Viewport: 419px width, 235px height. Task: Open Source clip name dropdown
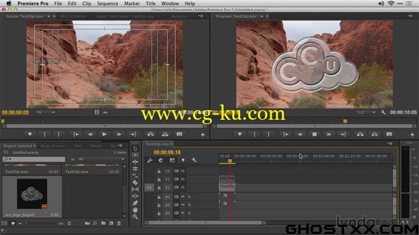point(49,16)
